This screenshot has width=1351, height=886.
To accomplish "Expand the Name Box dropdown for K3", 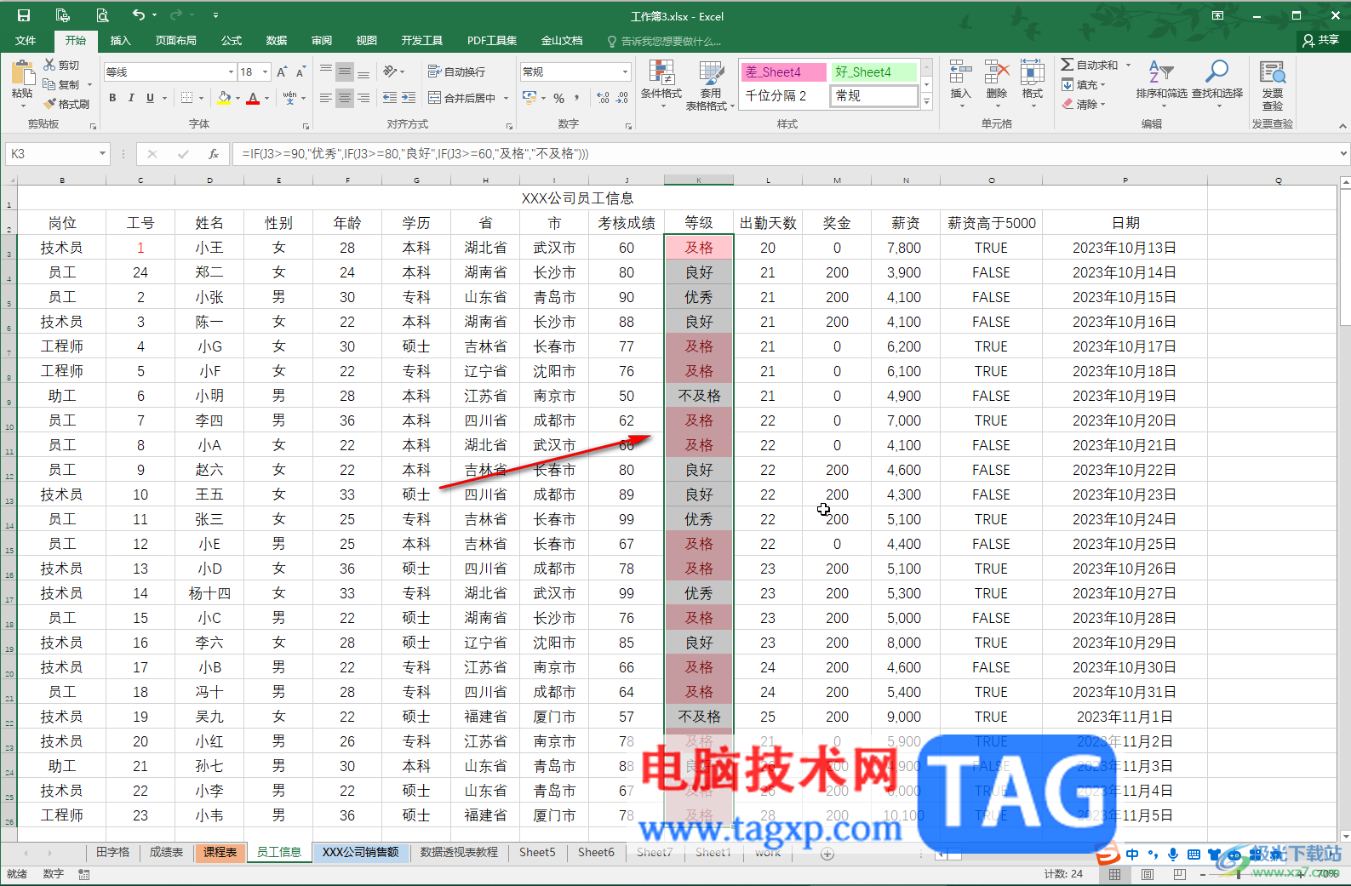I will (x=102, y=154).
